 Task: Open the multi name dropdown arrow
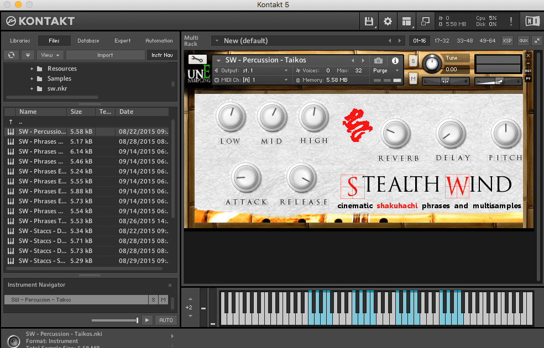(x=217, y=41)
